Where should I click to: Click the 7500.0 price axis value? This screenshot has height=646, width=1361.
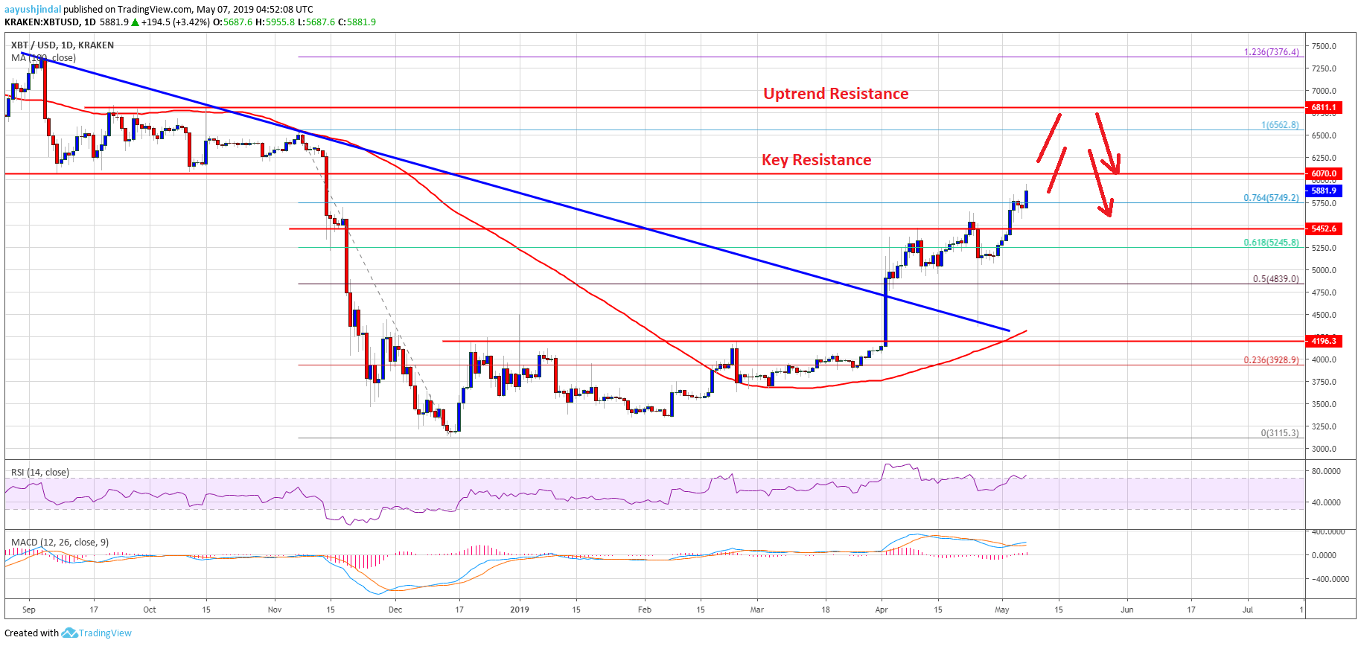coord(1325,46)
